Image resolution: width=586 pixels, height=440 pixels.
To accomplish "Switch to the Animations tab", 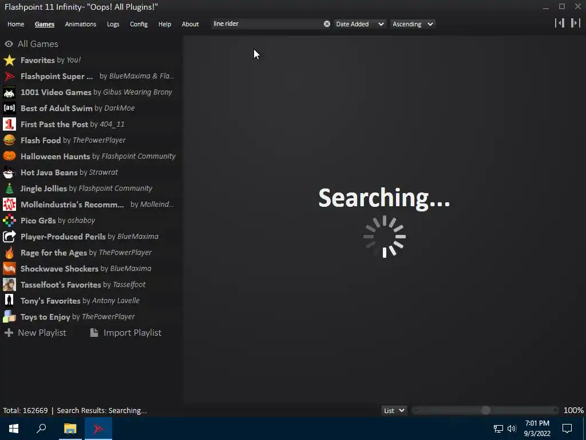I will (x=80, y=24).
